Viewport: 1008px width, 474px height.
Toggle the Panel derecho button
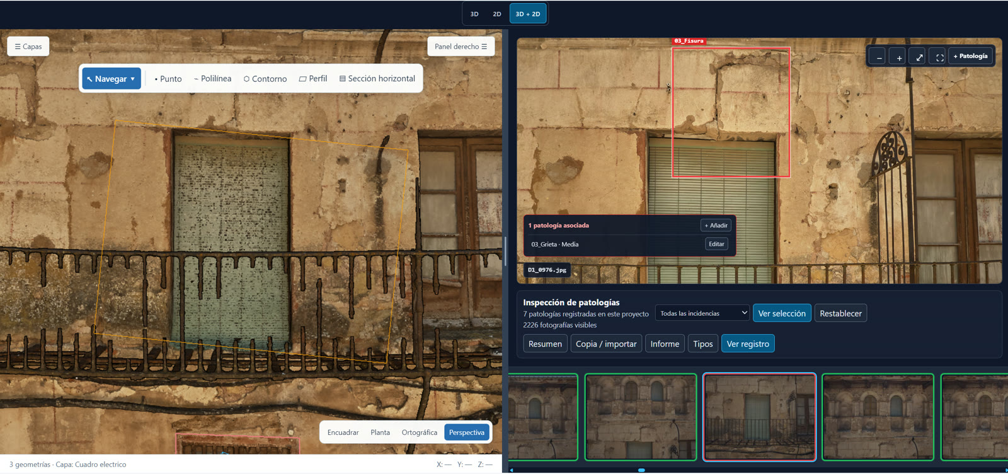coord(461,47)
